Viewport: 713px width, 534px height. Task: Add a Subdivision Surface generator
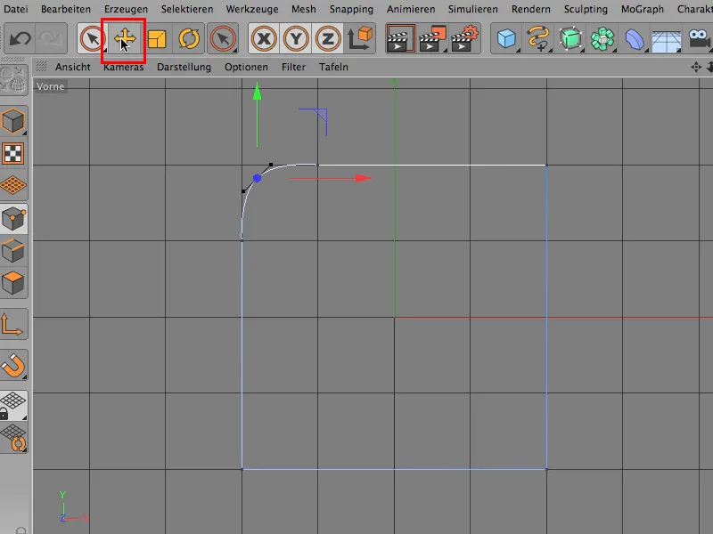[x=570, y=39]
